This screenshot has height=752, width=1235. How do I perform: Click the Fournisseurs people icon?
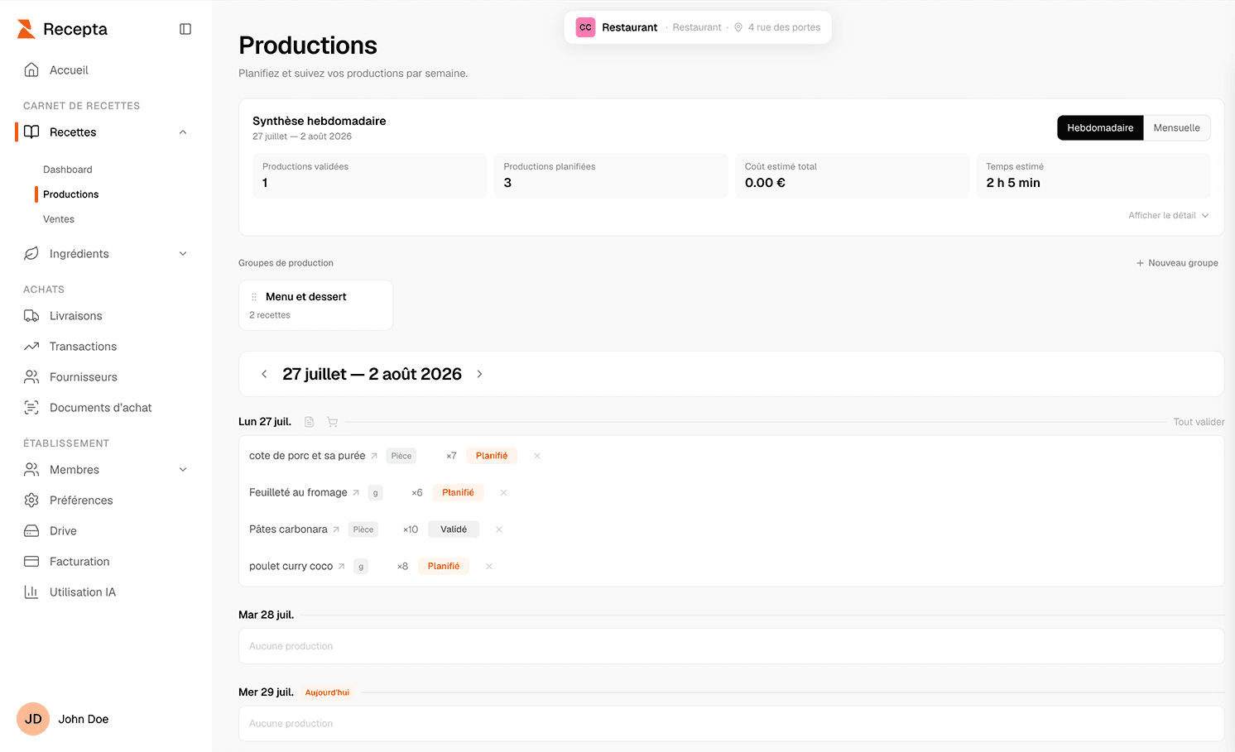31,376
